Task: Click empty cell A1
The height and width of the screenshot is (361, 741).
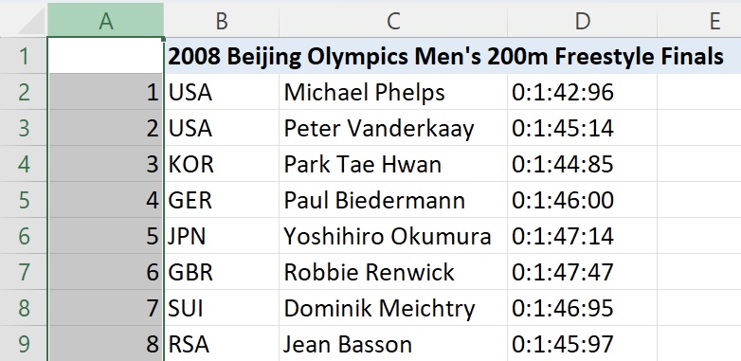Action: pyautogui.click(x=106, y=56)
